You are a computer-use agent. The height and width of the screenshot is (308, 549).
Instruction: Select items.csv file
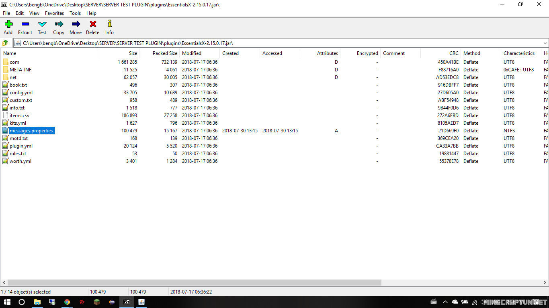click(20, 115)
